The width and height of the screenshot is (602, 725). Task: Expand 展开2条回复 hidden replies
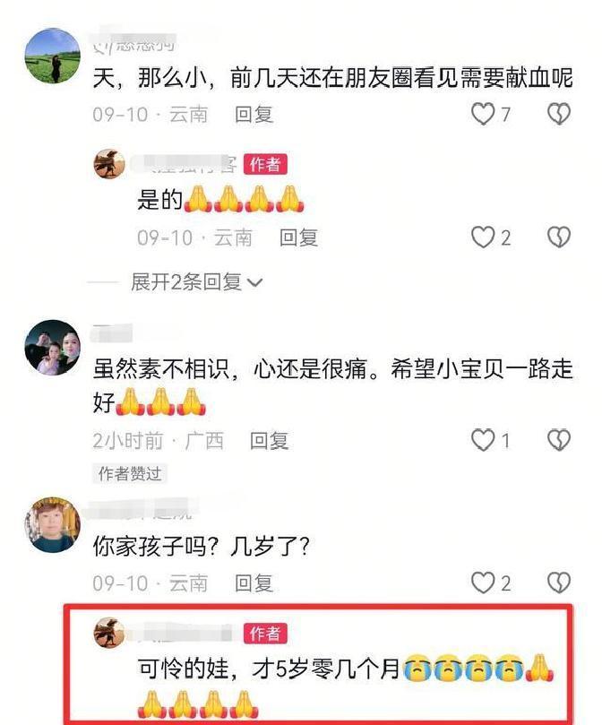coord(186,282)
